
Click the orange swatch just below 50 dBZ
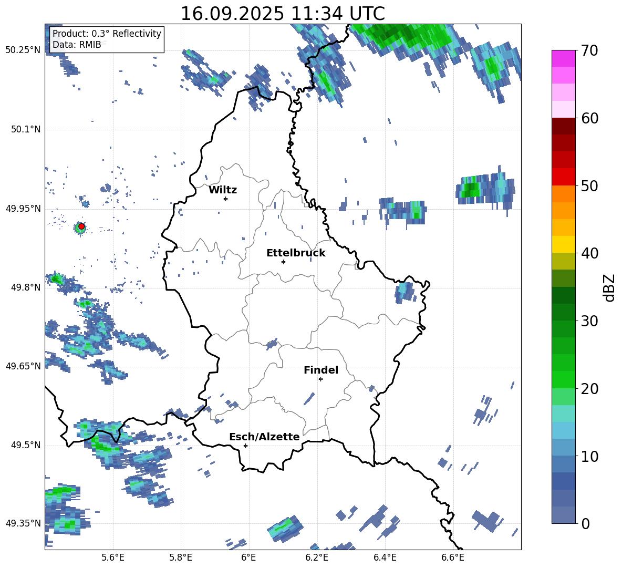563,194
